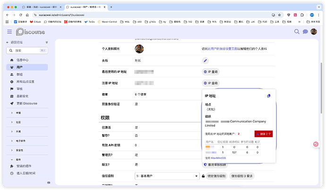Expand the 外观 sidebar section
326x190 pixels.
[18, 131]
